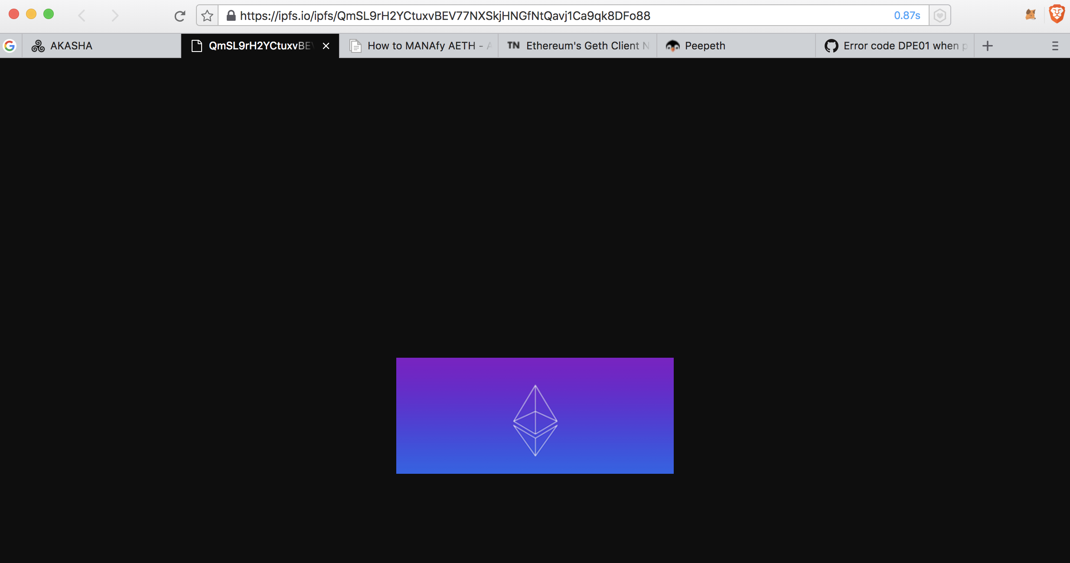Reload the current IPFS page

coord(179,16)
